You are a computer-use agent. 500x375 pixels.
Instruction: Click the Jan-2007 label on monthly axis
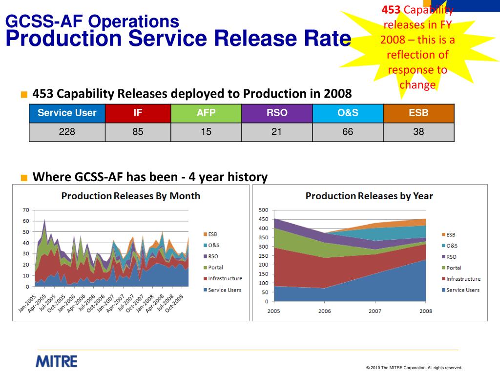pos(105,303)
